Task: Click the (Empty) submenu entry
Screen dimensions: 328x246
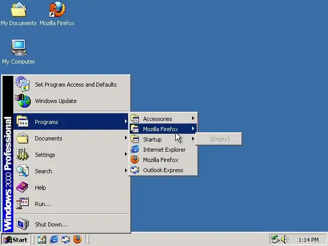Action: click(219, 139)
